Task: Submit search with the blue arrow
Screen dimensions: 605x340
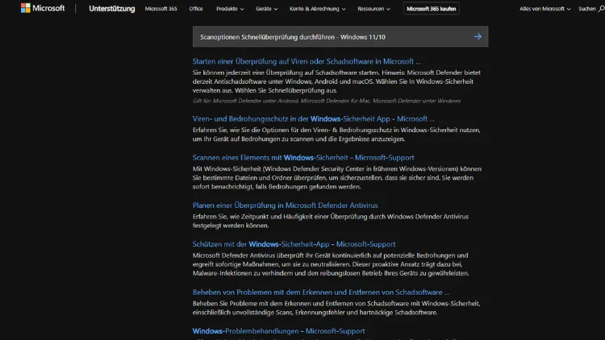Action: point(478,36)
